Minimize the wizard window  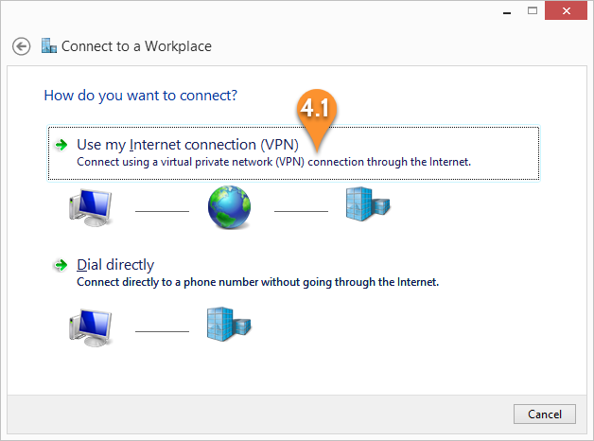click(507, 11)
